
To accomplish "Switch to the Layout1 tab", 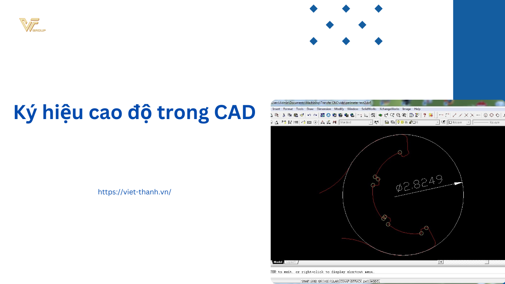I will [x=291, y=262].
